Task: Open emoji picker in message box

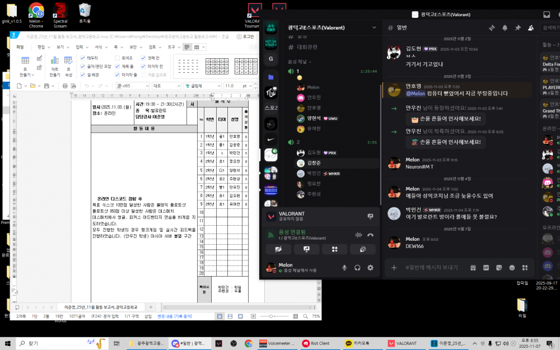Action: point(512,268)
